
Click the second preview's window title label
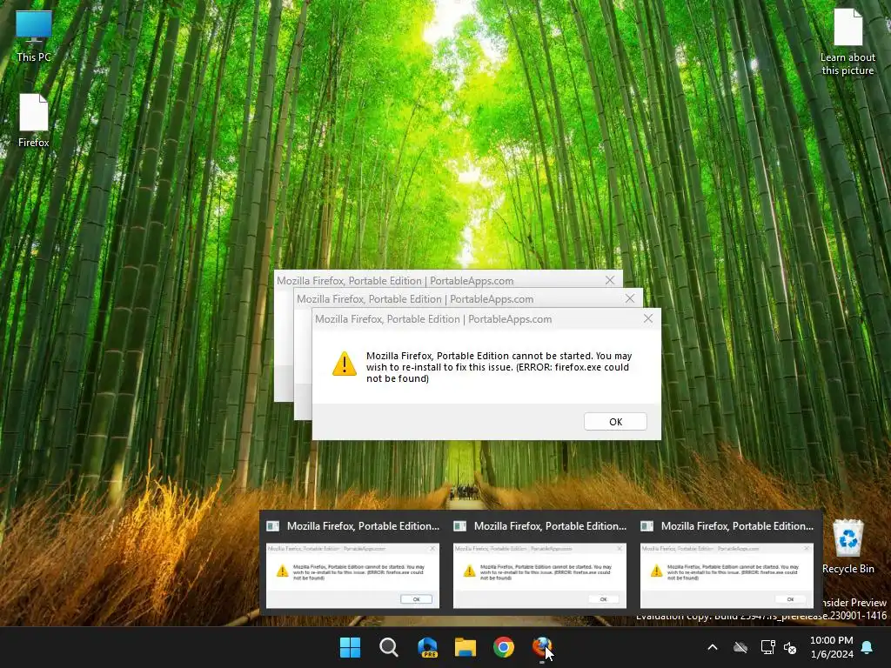[550, 526]
